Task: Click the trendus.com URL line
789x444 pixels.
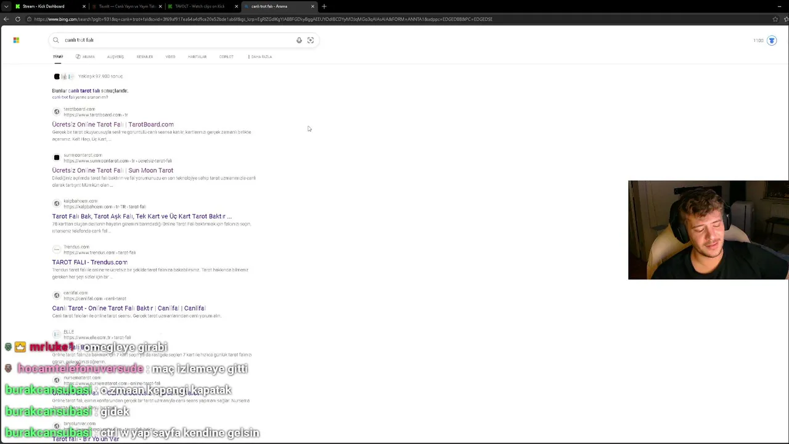Action: [x=99, y=252]
